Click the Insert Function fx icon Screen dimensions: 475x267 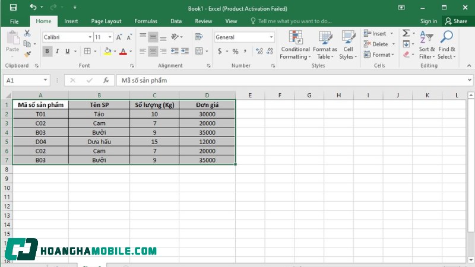click(x=106, y=80)
